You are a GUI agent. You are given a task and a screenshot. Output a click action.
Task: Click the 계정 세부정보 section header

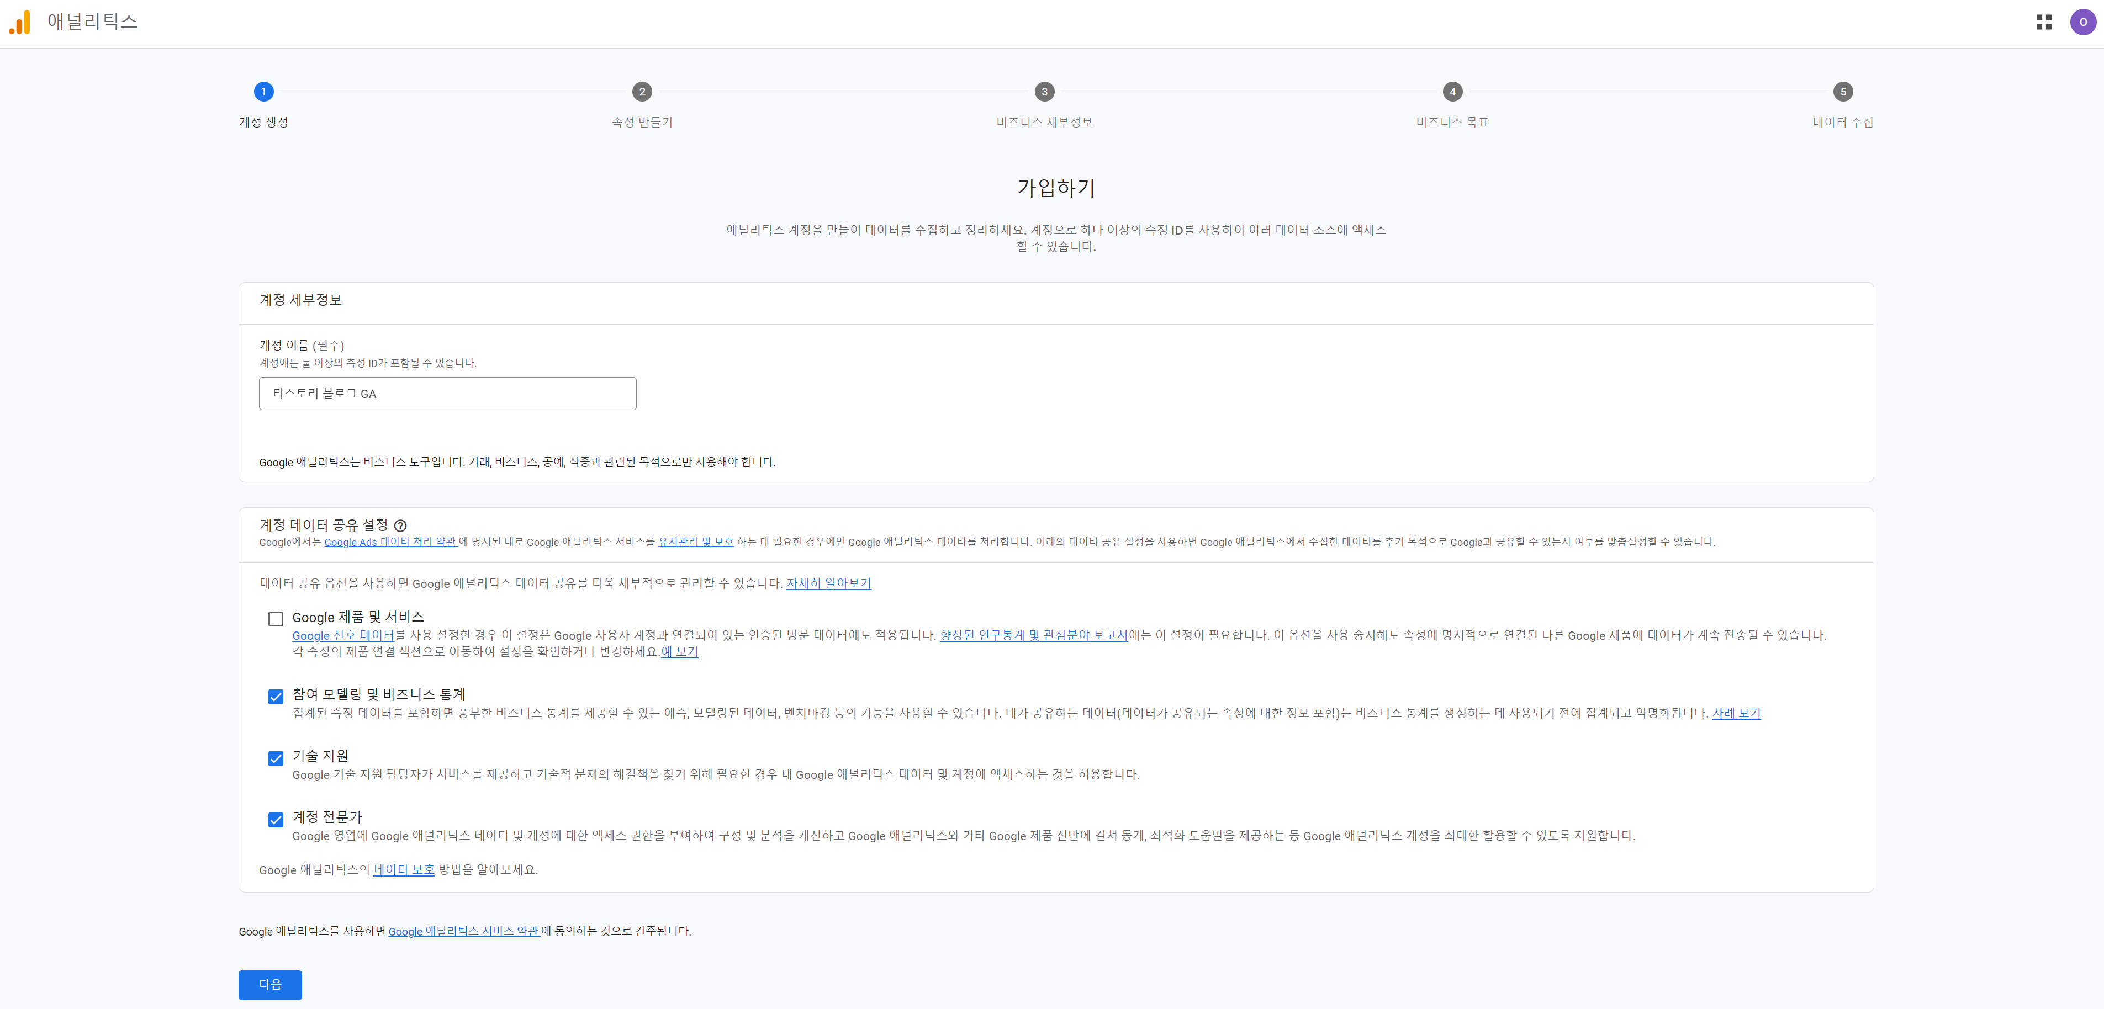coord(300,300)
